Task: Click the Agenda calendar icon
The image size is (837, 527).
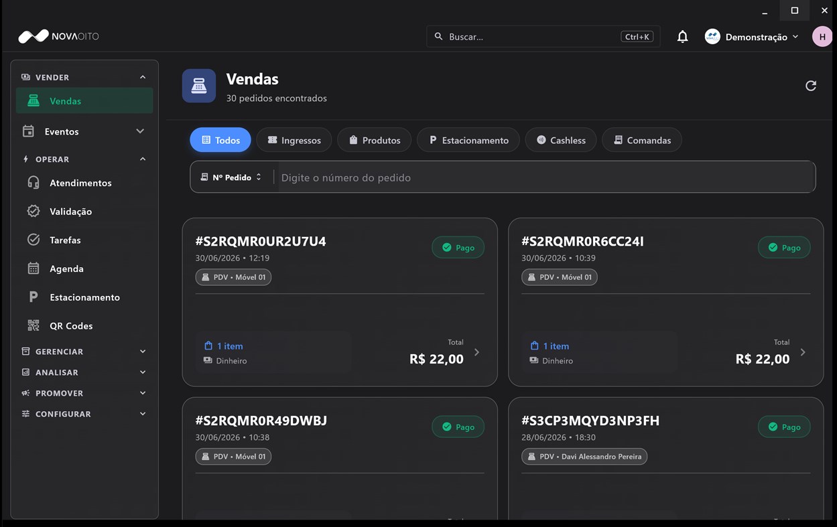Action: 34,269
